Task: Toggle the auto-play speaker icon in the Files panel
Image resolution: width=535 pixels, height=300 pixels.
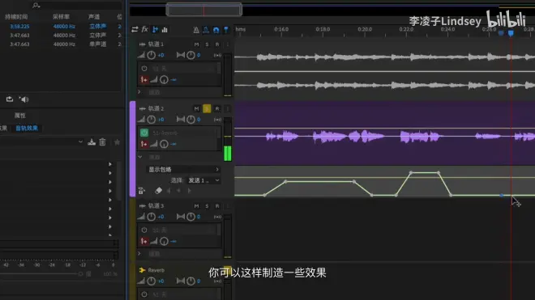Action: (x=24, y=99)
